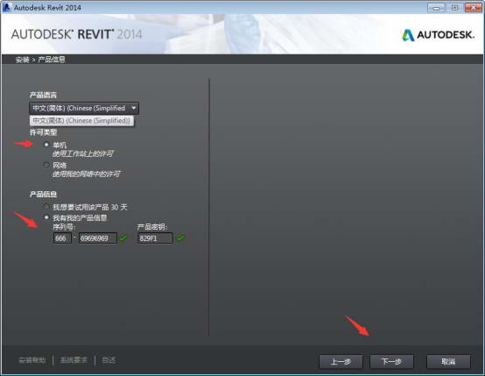485x376 pixels.
Task: Click the 产品语言 label
Action: click(x=43, y=95)
